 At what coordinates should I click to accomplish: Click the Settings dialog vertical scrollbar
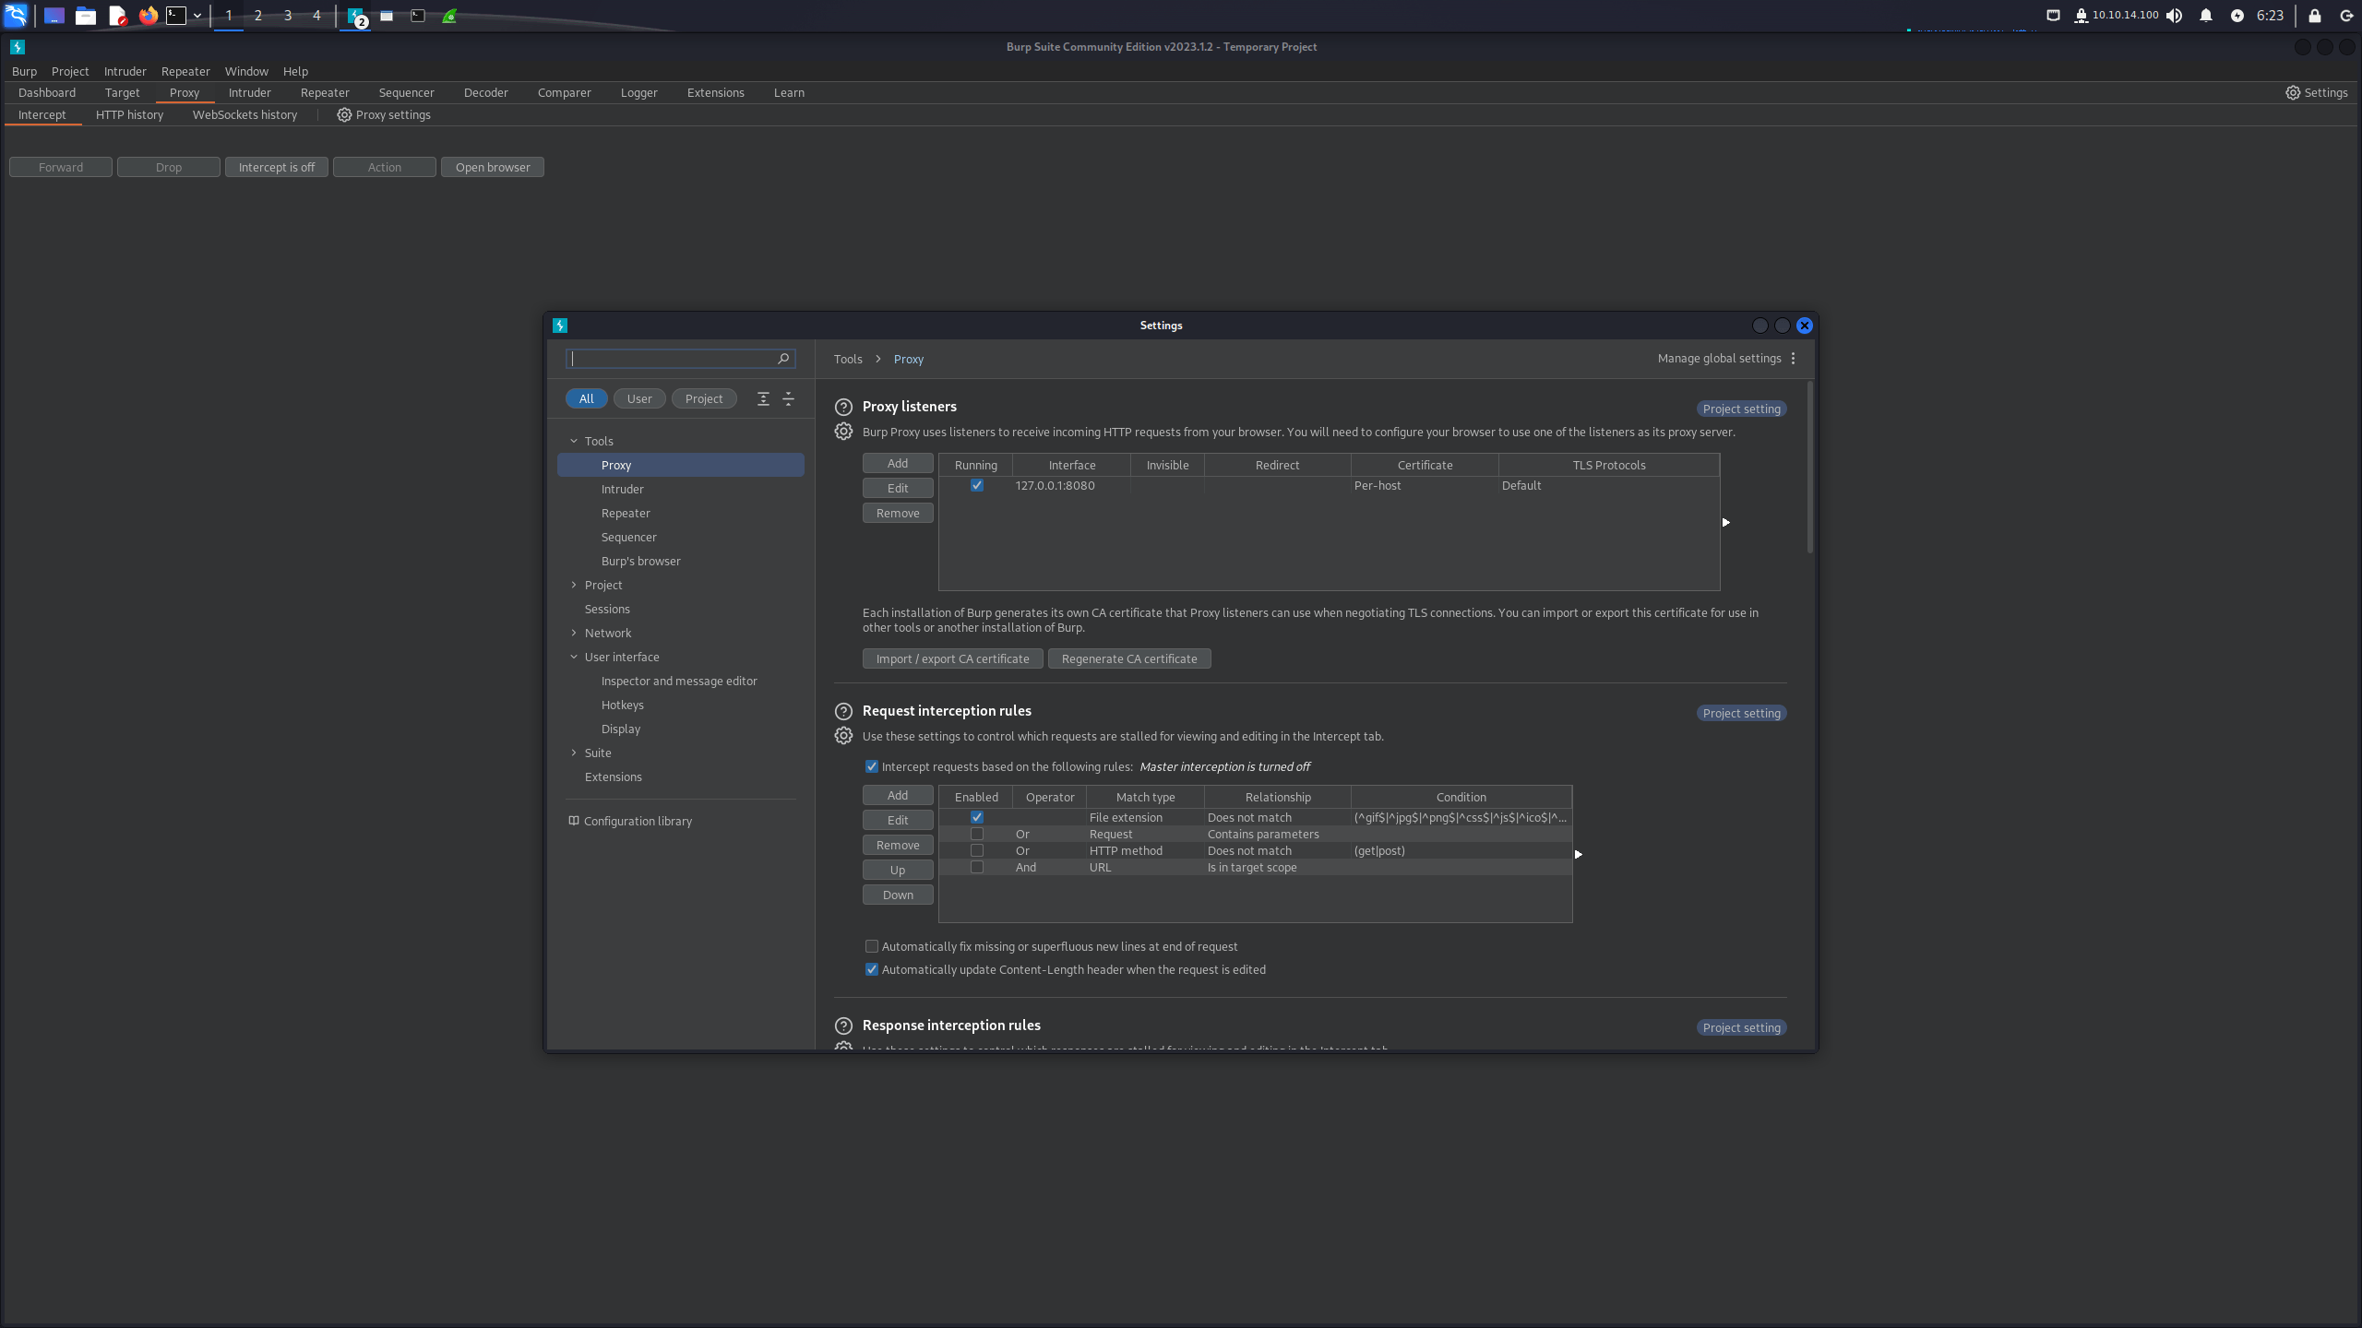tap(1809, 468)
